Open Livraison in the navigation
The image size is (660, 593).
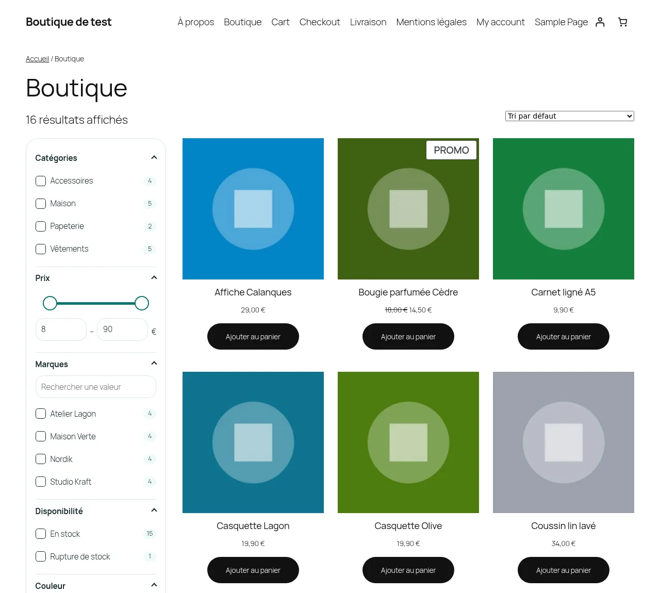pyautogui.click(x=368, y=22)
